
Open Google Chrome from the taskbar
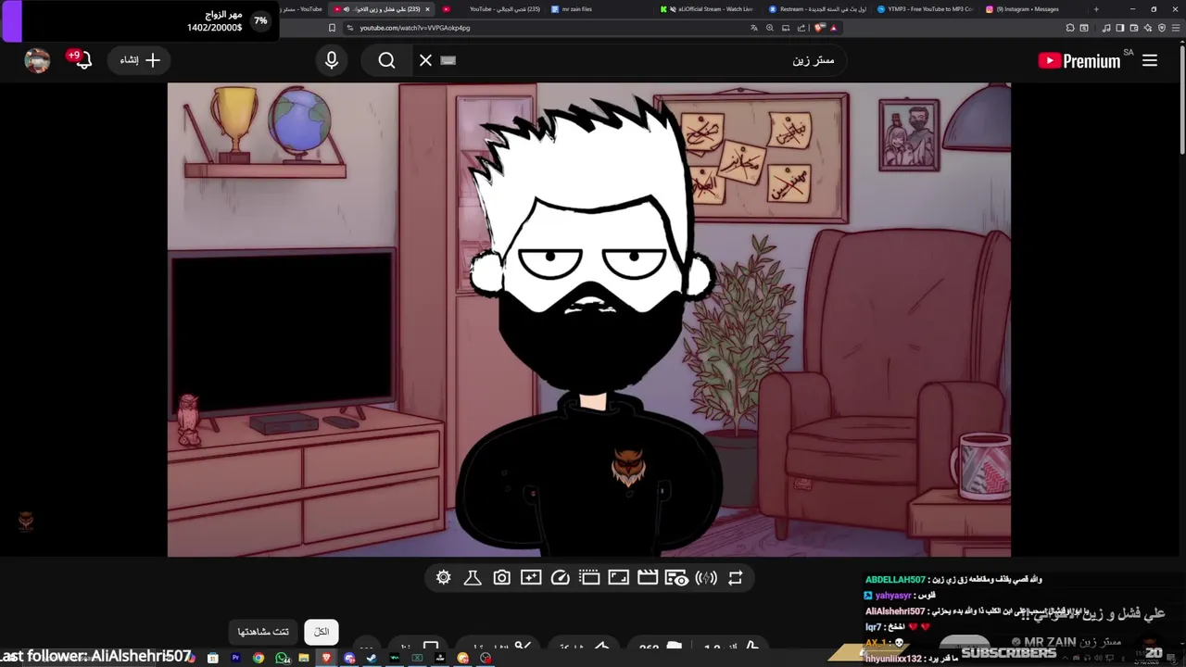(x=259, y=658)
